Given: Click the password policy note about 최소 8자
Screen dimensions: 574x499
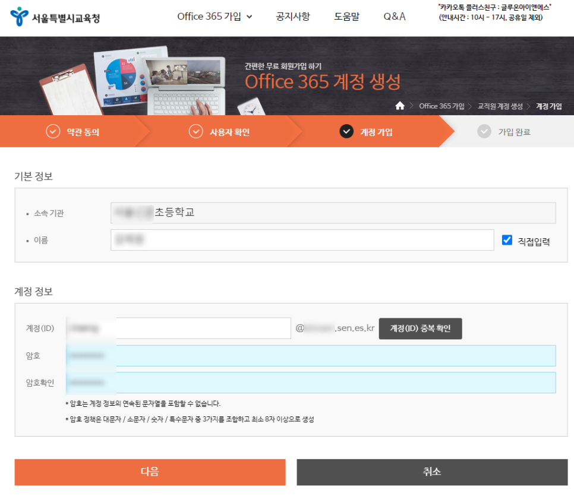Looking at the screenshot, I should [190, 419].
